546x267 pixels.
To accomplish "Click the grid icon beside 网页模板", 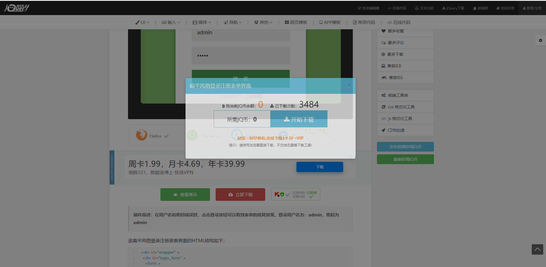I will pos(287,22).
